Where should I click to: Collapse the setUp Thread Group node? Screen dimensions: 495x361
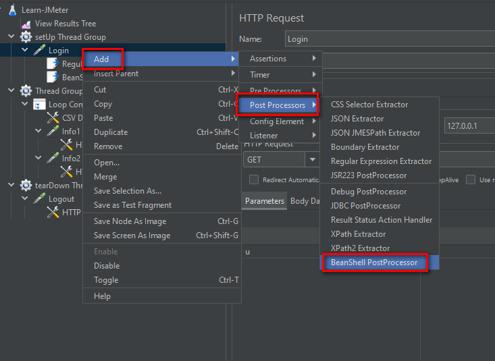coord(11,36)
